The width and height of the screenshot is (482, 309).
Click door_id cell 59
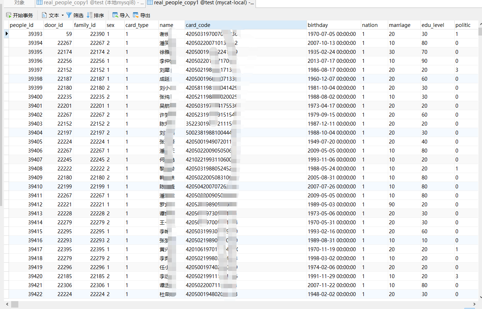click(58, 34)
